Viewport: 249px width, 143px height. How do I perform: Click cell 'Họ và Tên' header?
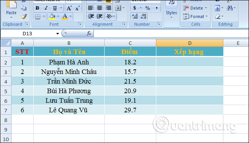click(69, 52)
